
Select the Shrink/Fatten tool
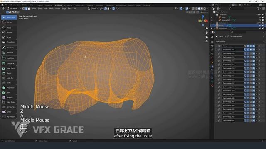point(9,107)
